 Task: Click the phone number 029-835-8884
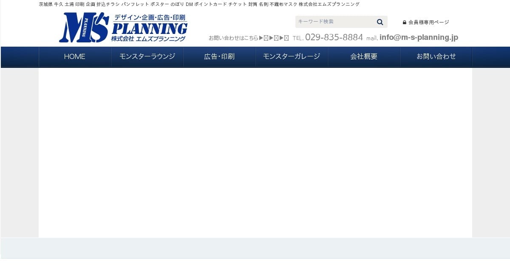(x=334, y=37)
